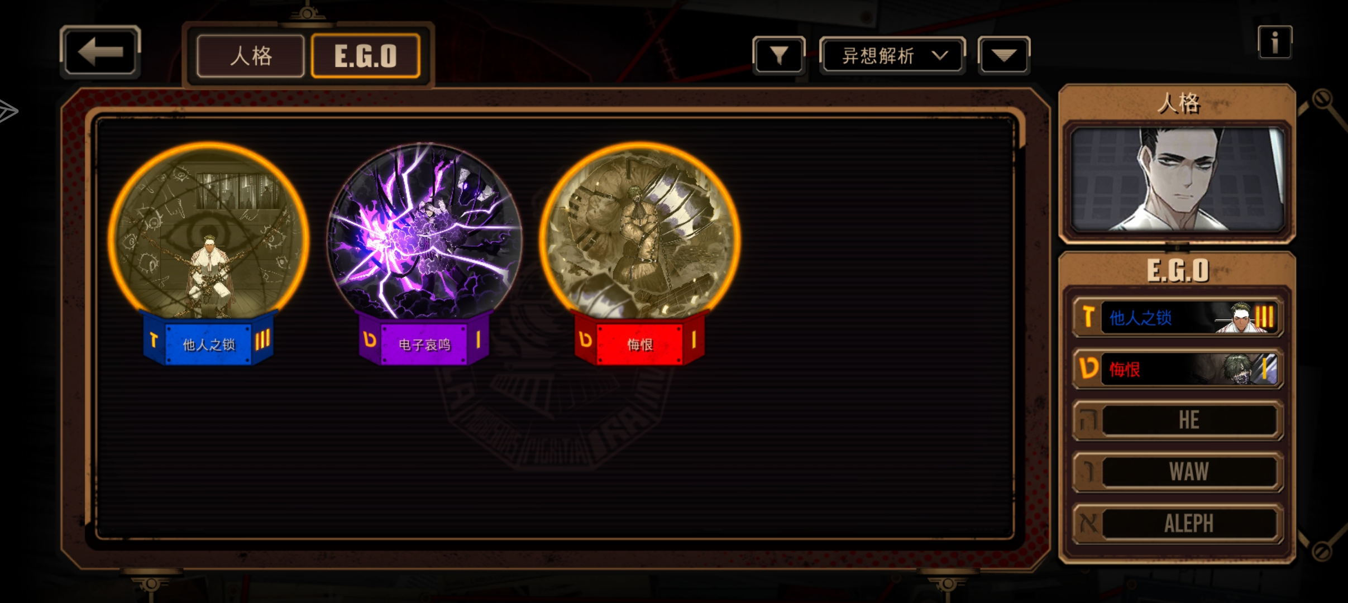Image resolution: width=1348 pixels, height=603 pixels.
Task: Open the info icon
Action: coord(1274,42)
